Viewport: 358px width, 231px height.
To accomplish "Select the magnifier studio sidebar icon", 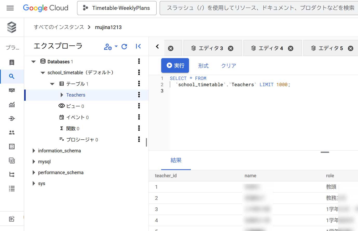I will (x=12, y=76).
